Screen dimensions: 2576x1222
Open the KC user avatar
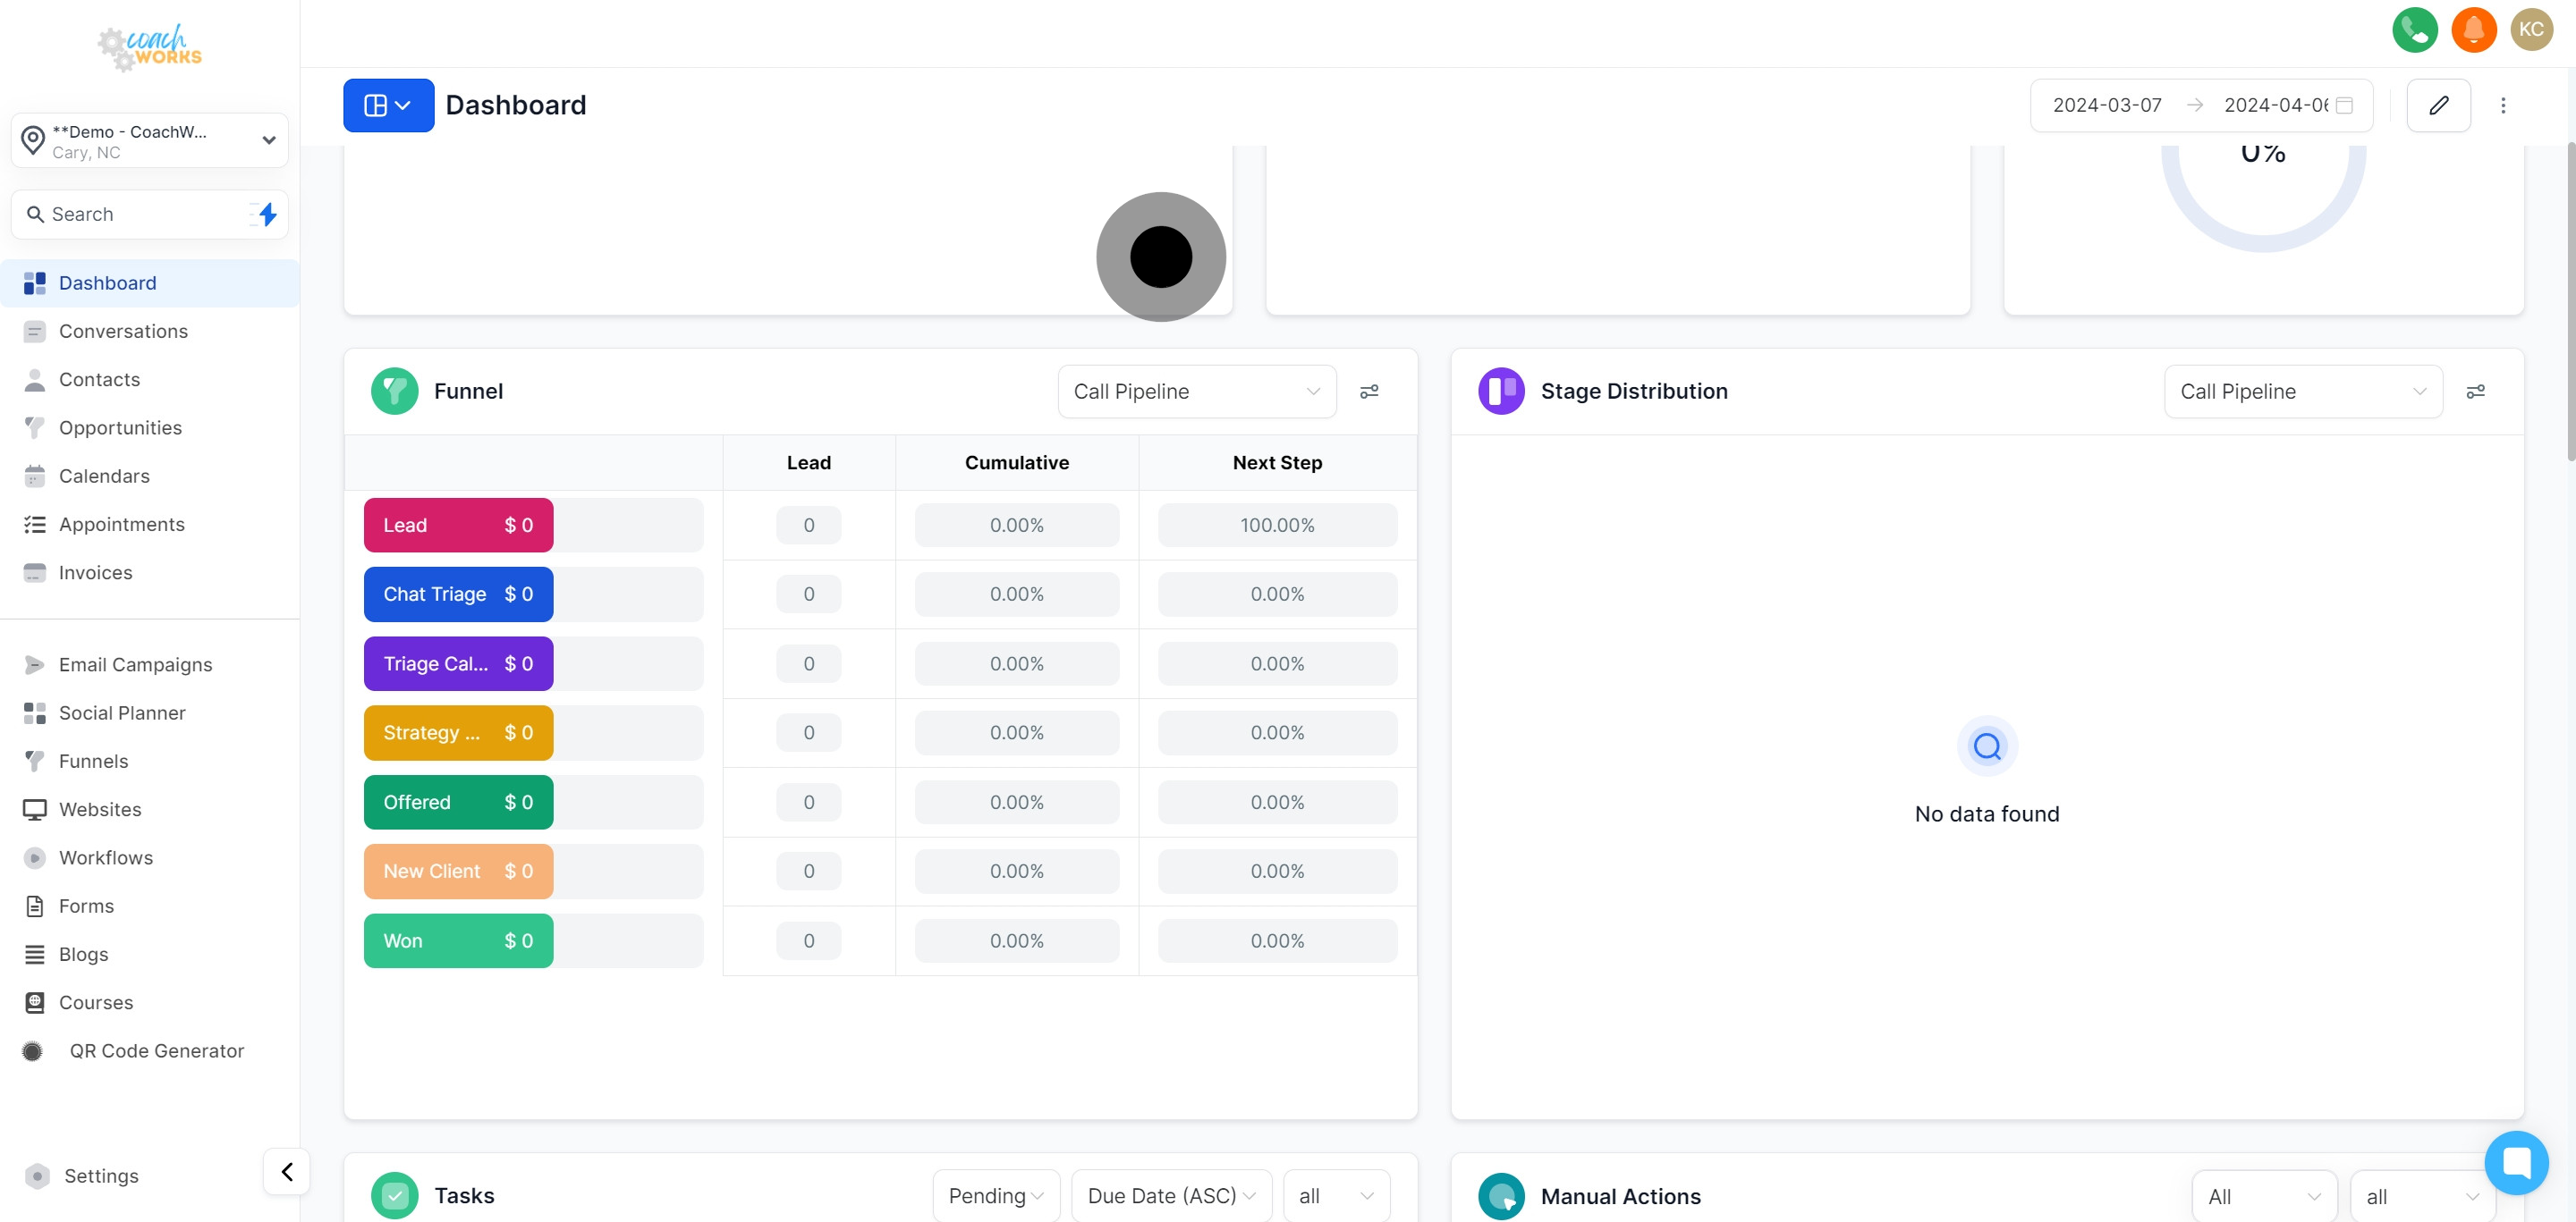[2531, 29]
